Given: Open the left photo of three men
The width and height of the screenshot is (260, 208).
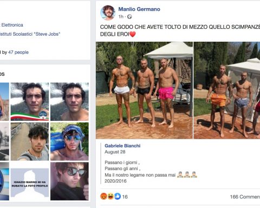Looking at the screenshot, I should click(144, 90).
